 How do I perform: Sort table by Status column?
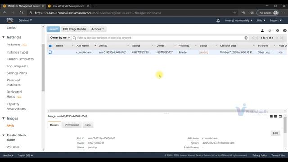point(203,46)
